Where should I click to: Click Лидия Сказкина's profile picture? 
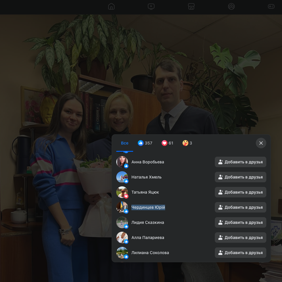[x=122, y=222]
